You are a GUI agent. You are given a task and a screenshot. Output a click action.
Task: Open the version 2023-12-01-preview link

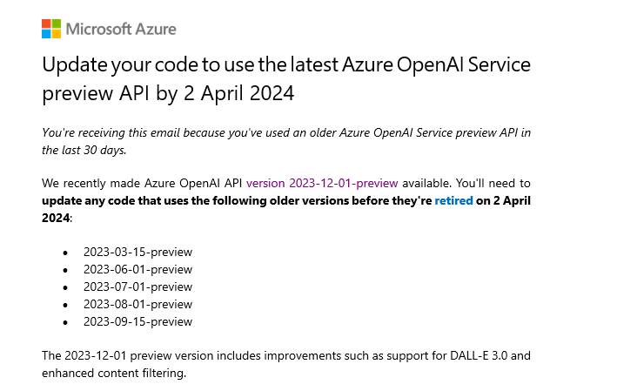(x=322, y=183)
